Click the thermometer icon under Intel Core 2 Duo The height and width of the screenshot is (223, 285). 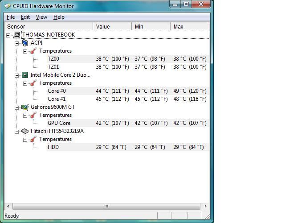pos(33,83)
